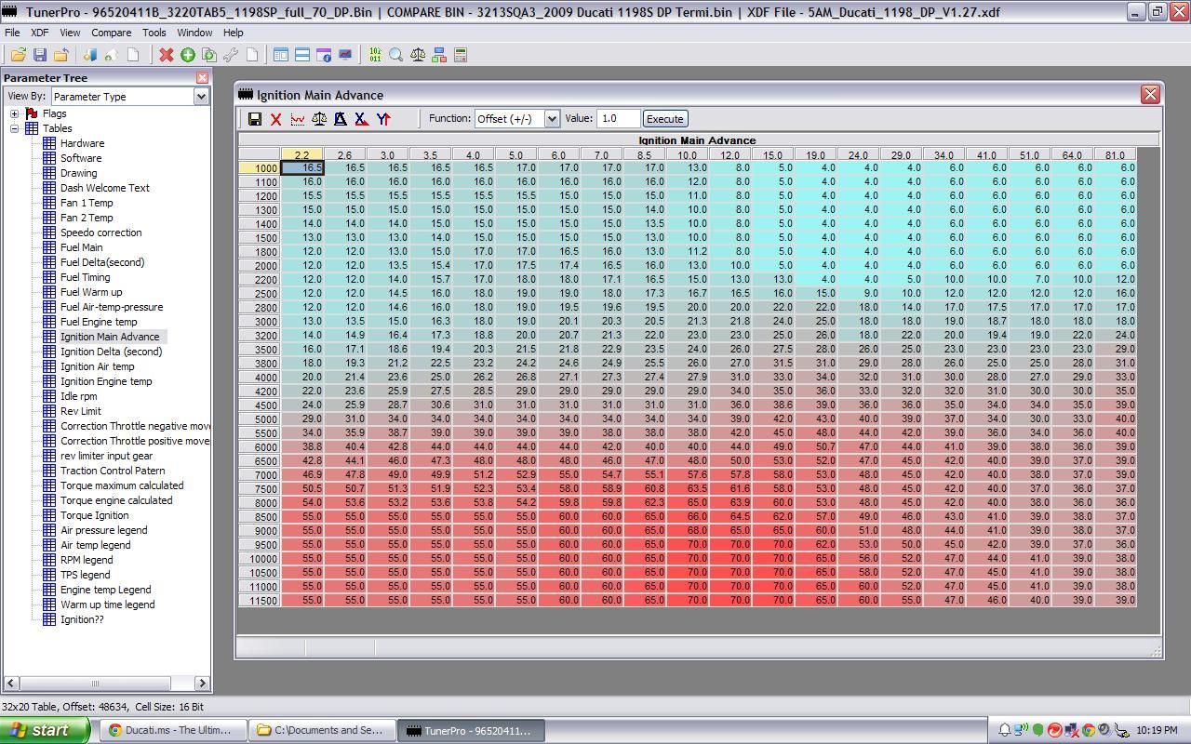Viewport: 1191px width, 744px height.
Task: Collapse the Tables tree node
Action: coord(15,128)
